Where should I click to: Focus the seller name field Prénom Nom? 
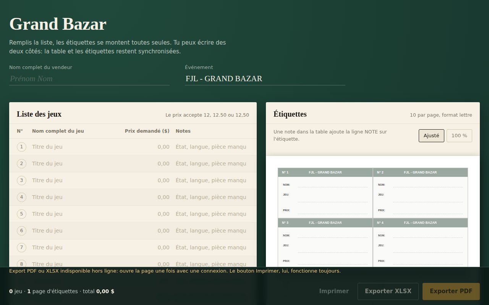pyautogui.click(x=89, y=79)
